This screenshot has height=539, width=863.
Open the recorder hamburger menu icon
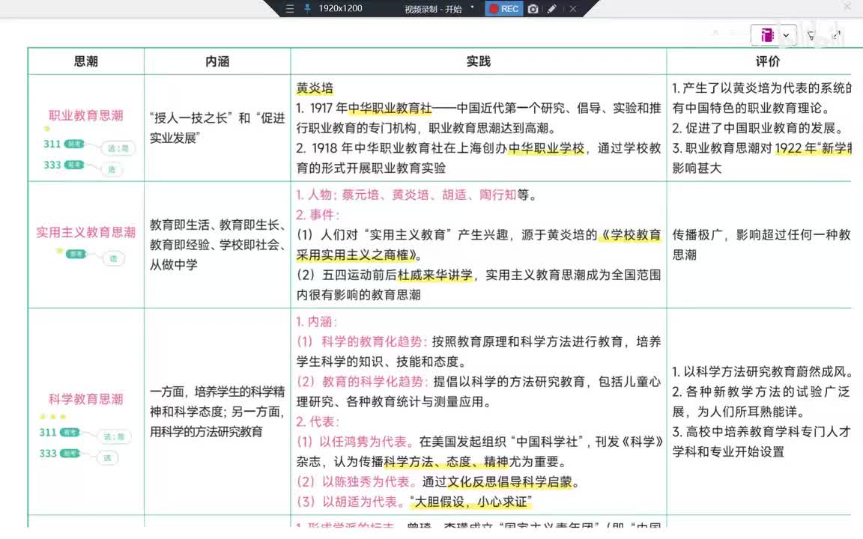[x=289, y=9]
